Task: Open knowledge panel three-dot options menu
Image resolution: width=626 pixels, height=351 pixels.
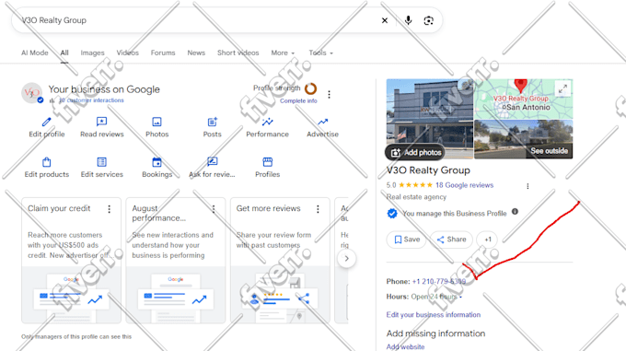Action: point(527,186)
